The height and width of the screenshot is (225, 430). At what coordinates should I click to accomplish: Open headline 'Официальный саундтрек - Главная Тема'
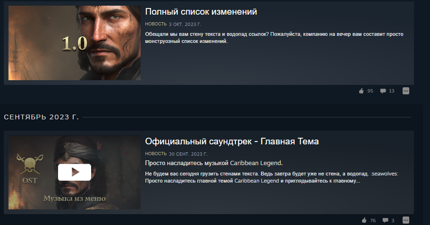pyautogui.click(x=232, y=142)
